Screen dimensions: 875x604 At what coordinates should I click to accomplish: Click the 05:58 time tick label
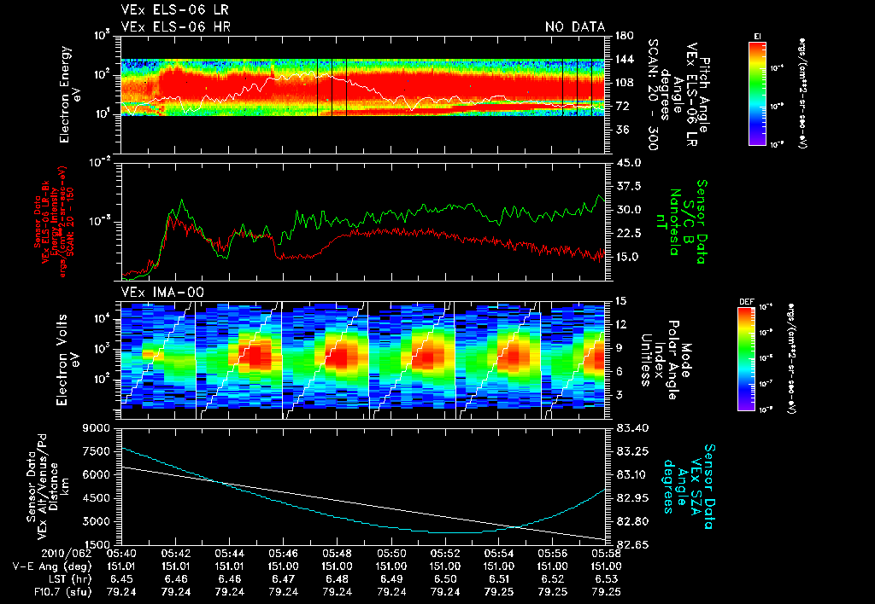606,553
